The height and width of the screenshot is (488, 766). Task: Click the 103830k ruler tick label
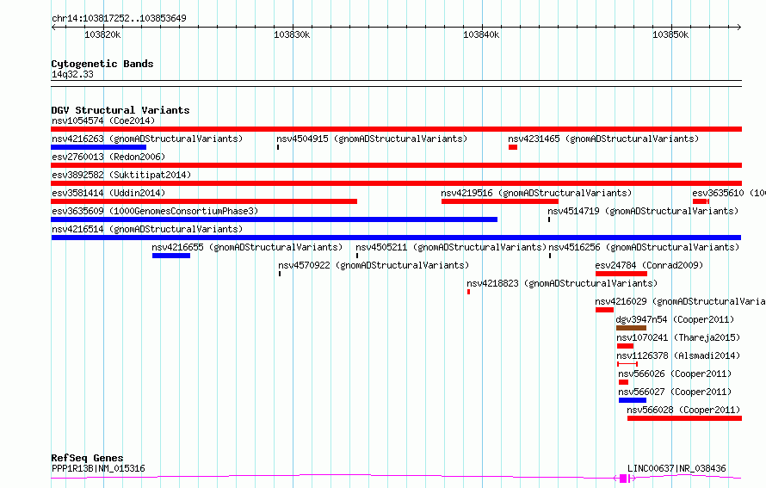click(x=292, y=34)
